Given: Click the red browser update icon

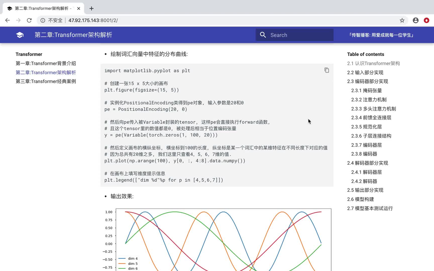Looking at the screenshot, I should click(426, 20).
